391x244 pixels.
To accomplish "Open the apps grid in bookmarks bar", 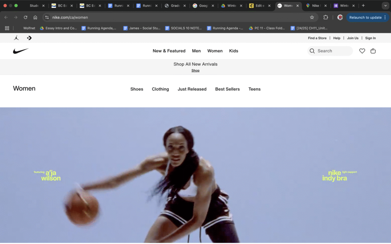I will [7, 28].
